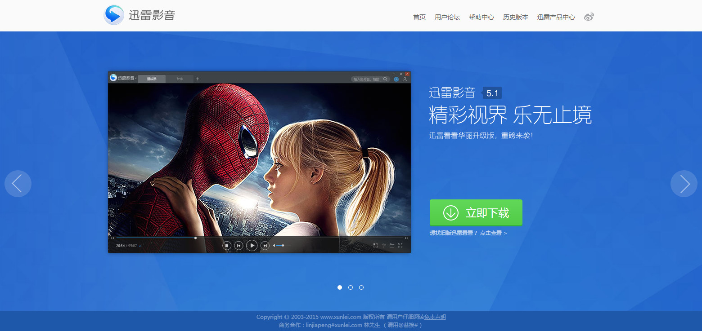702x331 pixels.
Task: Select the first carousel dot indicator
Action: (x=340, y=287)
